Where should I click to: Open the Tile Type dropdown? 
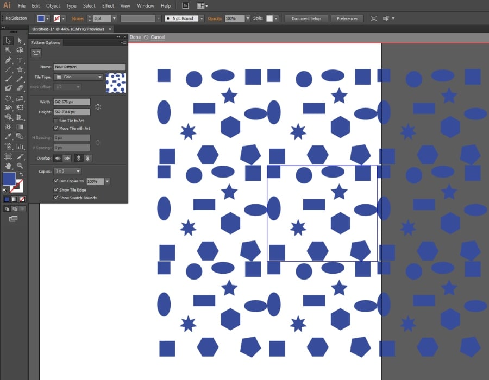(79, 77)
